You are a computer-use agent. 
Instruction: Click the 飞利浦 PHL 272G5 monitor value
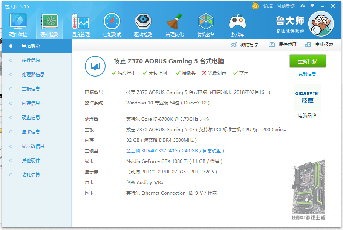172,172
